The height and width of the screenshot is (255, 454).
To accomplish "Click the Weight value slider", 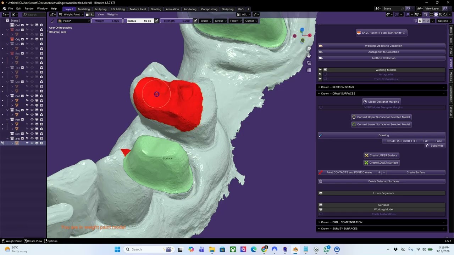I will [107, 21].
